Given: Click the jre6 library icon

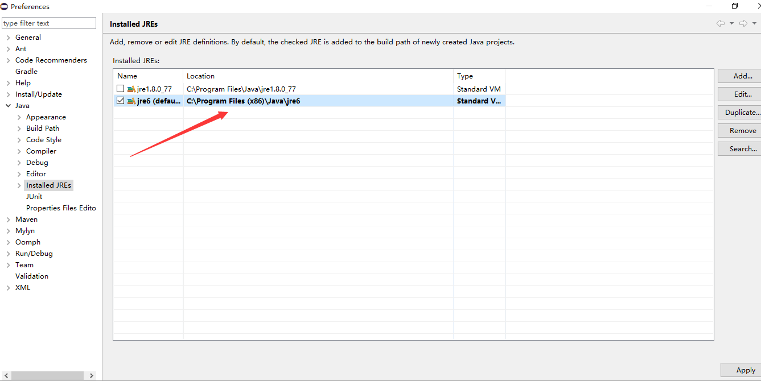Looking at the screenshot, I should [131, 101].
